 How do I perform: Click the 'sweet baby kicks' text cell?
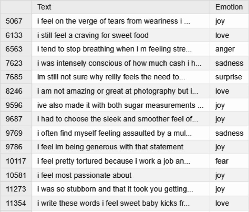(x=114, y=203)
